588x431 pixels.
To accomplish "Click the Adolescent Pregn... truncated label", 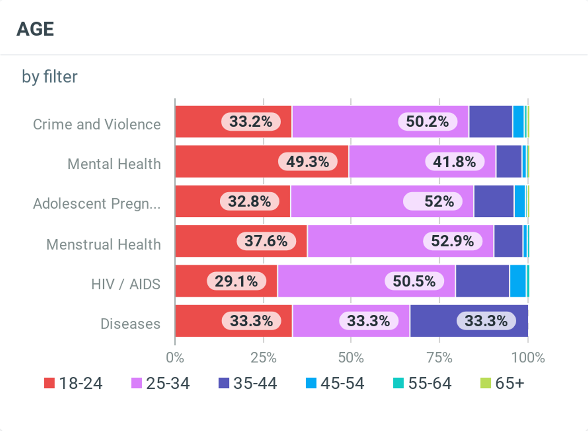I will [x=97, y=204].
